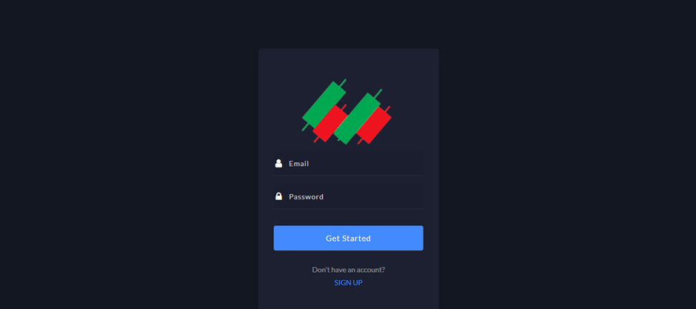Screen dimensions: 696x309
Task: Click top wick of the leftmost green candlestick
Action: pos(342,83)
